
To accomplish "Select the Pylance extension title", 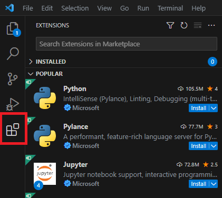I will pyautogui.click(x=75, y=127).
